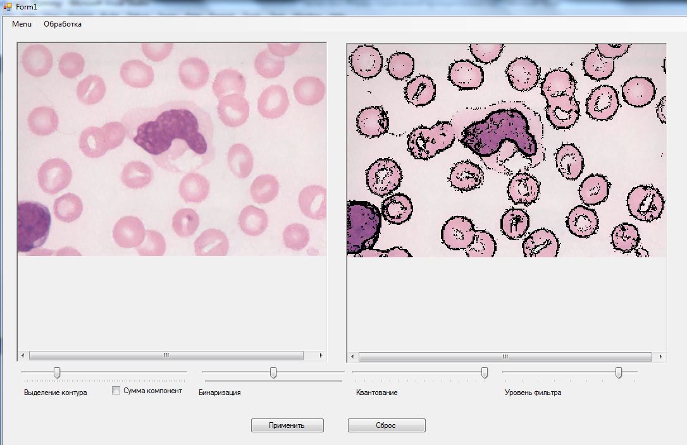Click the Выделение контура slider thumb
The height and width of the screenshot is (445, 687).
pyautogui.click(x=57, y=373)
